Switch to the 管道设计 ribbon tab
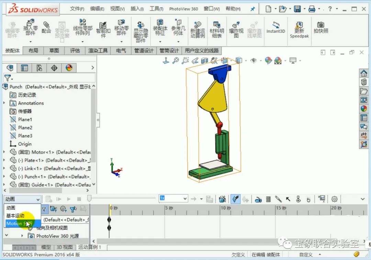The width and height of the screenshot is (371, 260). click(x=144, y=50)
